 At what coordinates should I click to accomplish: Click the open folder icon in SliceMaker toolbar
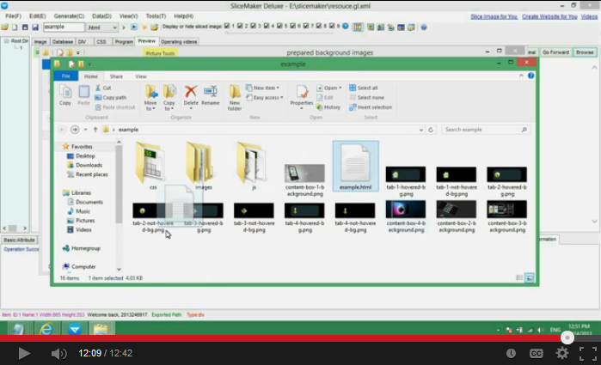point(4,27)
